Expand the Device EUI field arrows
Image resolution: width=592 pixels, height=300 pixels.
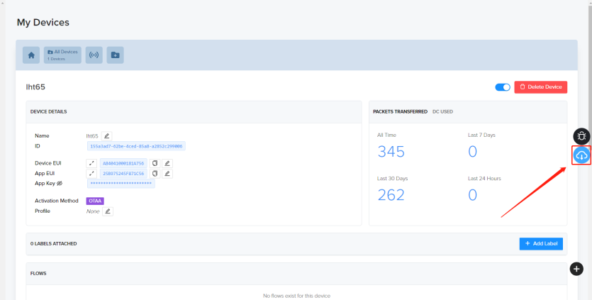point(91,163)
